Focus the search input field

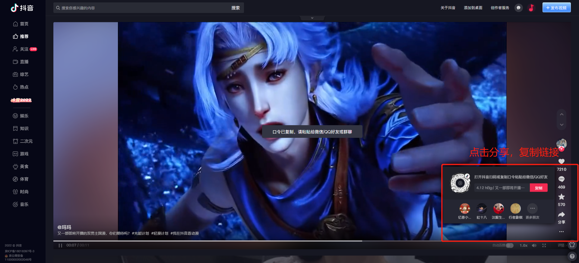pyautogui.click(x=140, y=8)
